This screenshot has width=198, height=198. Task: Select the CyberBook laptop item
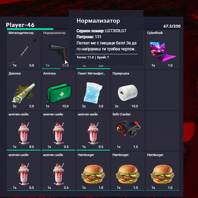[162, 50]
